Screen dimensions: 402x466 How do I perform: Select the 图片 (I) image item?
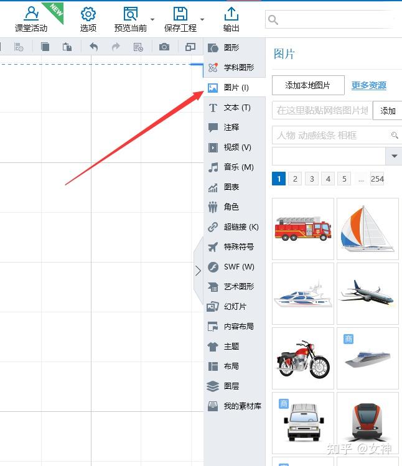235,87
